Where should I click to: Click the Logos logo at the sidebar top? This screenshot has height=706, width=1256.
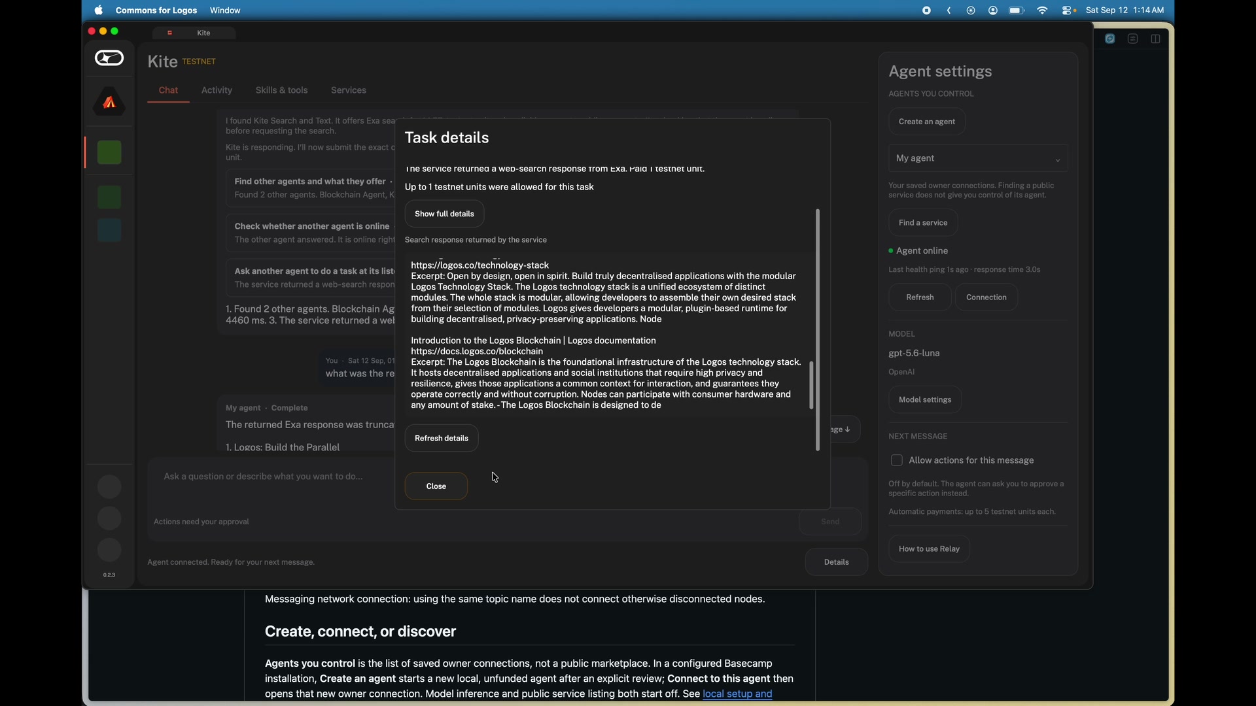[x=109, y=58]
